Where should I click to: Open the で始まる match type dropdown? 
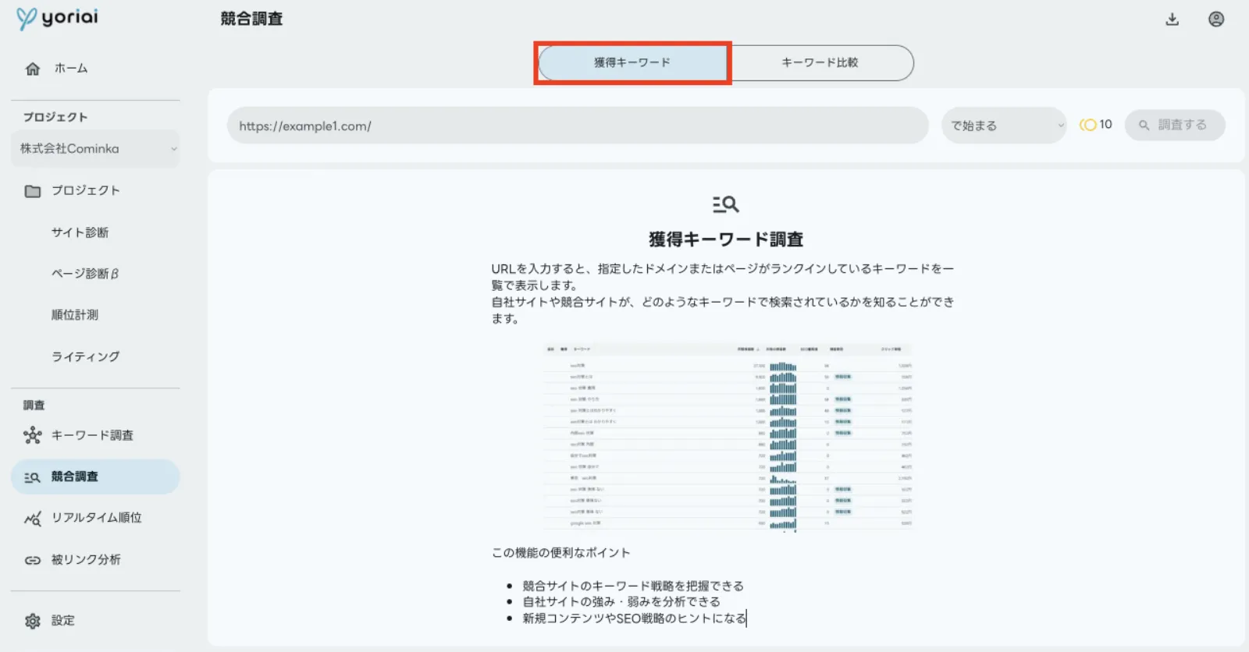point(1004,126)
